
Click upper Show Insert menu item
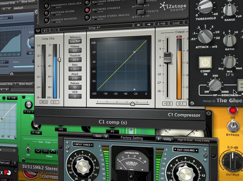tap(28, 2)
